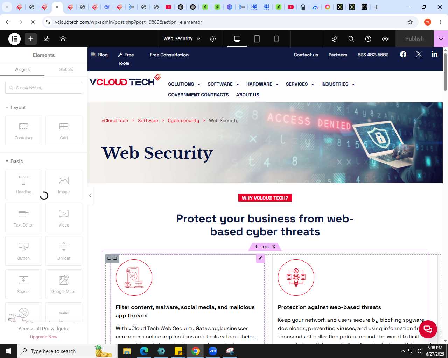Collapse the Layout widgets section

[16, 107]
